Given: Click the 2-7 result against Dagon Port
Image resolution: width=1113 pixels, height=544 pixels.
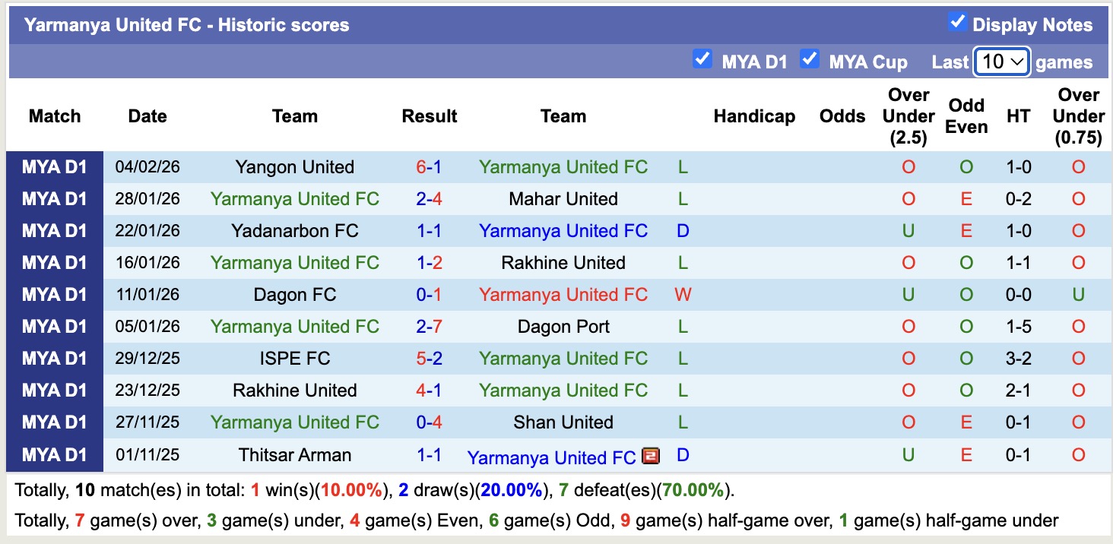Looking at the screenshot, I should [430, 326].
